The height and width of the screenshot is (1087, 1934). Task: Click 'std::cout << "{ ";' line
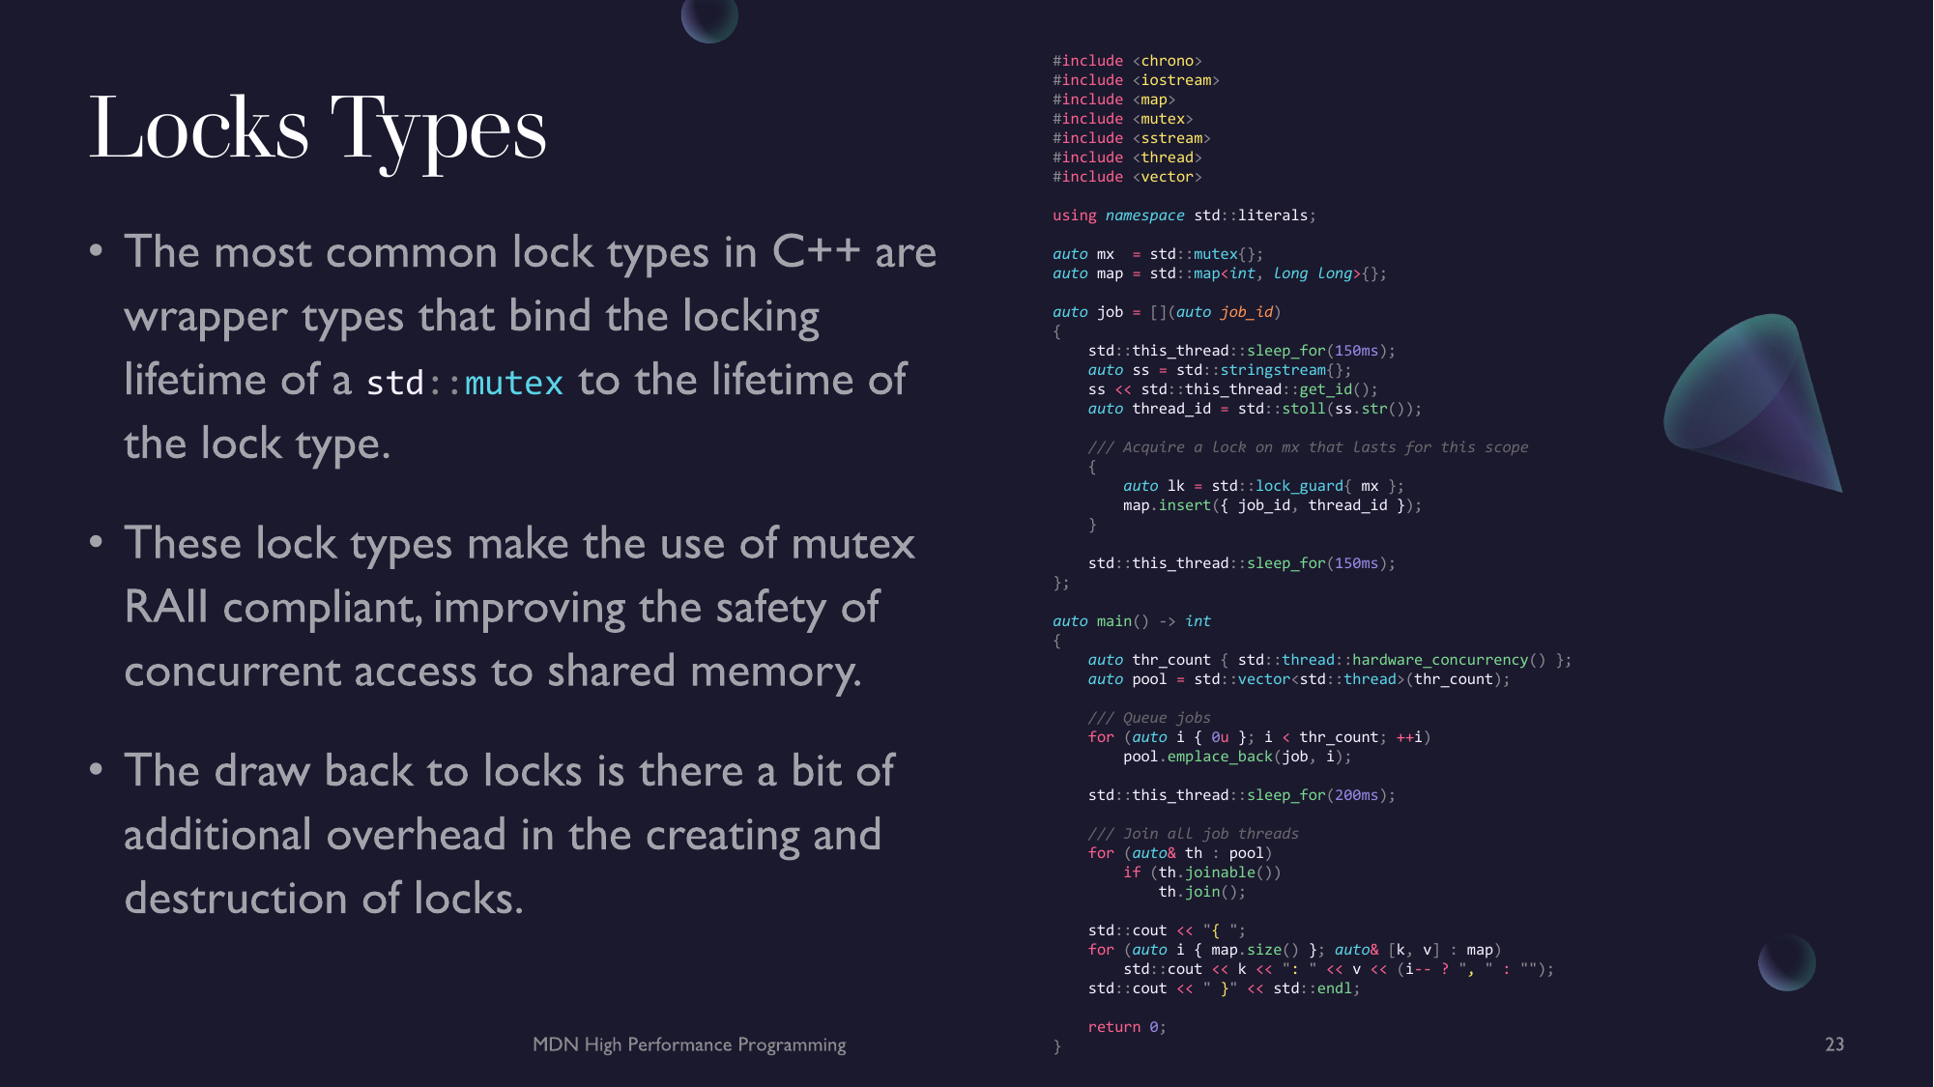[x=1167, y=930]
